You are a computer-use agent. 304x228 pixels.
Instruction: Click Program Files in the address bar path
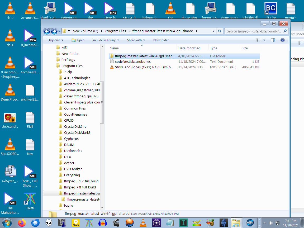[115, 31]
